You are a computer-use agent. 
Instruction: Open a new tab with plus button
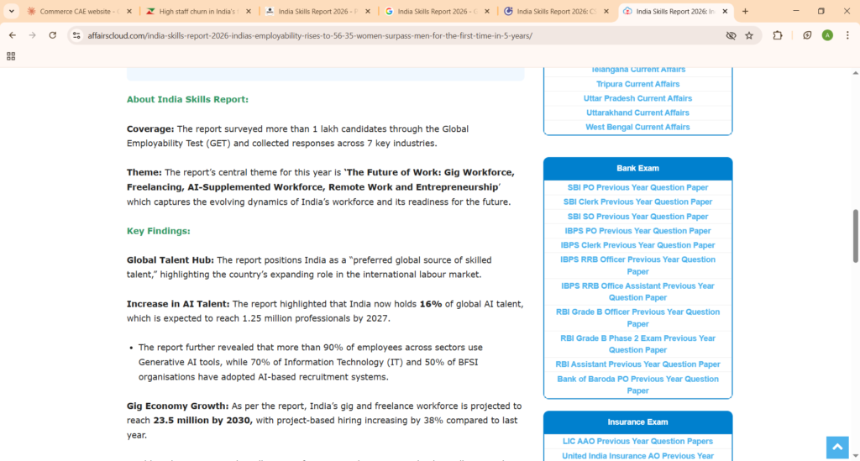[745, 11]
